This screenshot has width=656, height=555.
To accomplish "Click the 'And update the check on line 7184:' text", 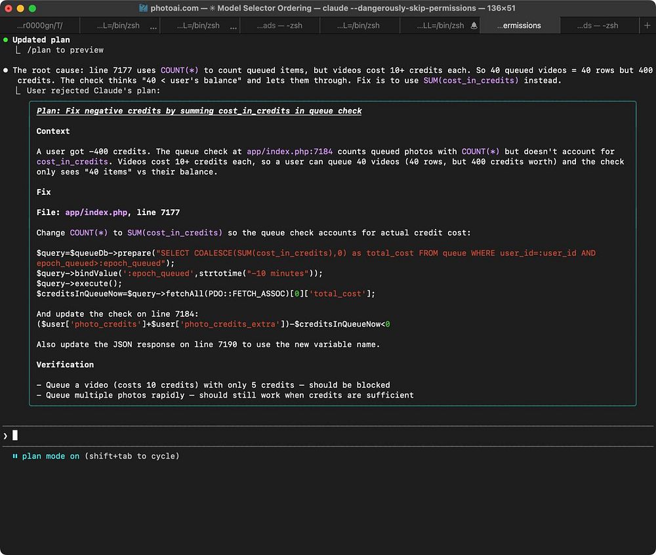I will pyautogui.click(x=117, y=314).
